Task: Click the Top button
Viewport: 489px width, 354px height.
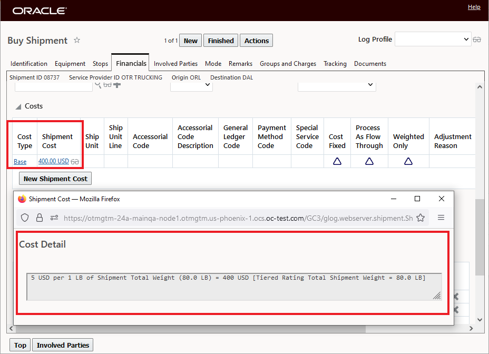Action: pyautogui.click(x=20, y=345)
